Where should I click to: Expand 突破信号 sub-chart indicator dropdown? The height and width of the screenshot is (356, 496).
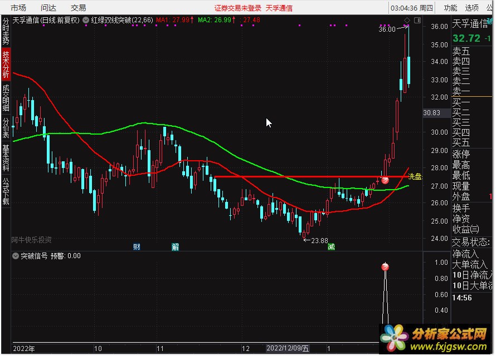16,256
